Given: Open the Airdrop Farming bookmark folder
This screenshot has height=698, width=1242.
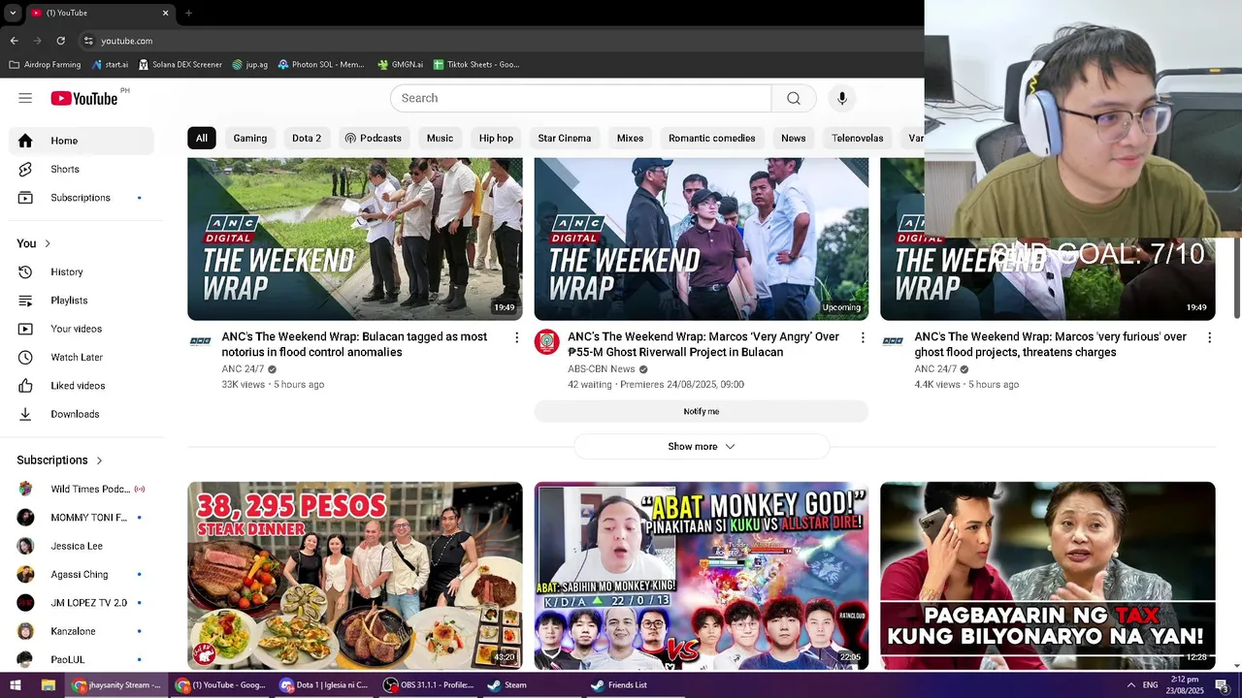Looking at the screenshot, I should pyautogui.click(x=45, y=65).
